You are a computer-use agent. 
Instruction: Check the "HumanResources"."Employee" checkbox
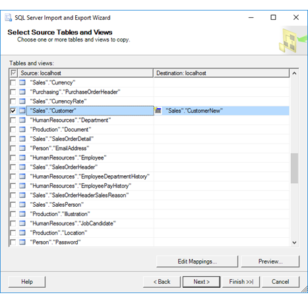[x=13, y=158]
